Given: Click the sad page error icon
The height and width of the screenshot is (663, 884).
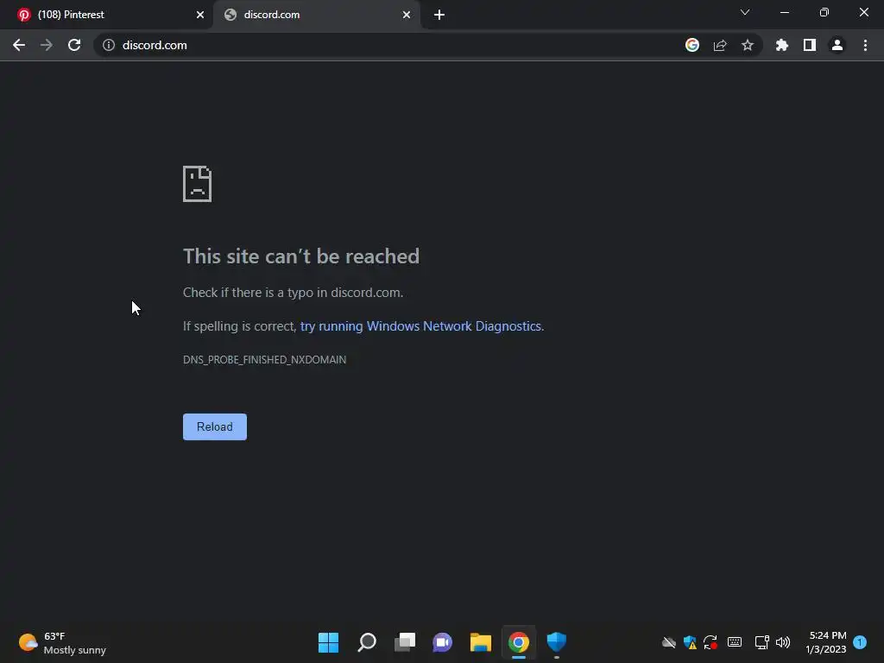Looking at the screenshot, I should pyautogui.click(x=198, y=184).
